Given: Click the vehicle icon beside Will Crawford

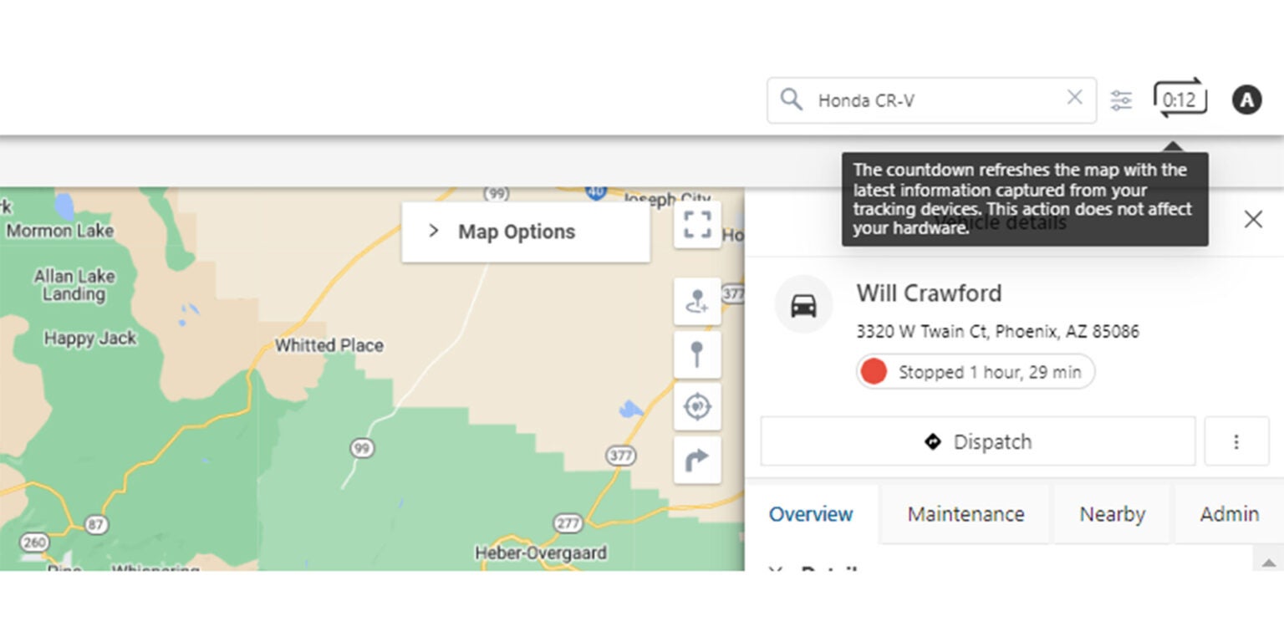Looking at the screenshot, I should click(804, 304).
